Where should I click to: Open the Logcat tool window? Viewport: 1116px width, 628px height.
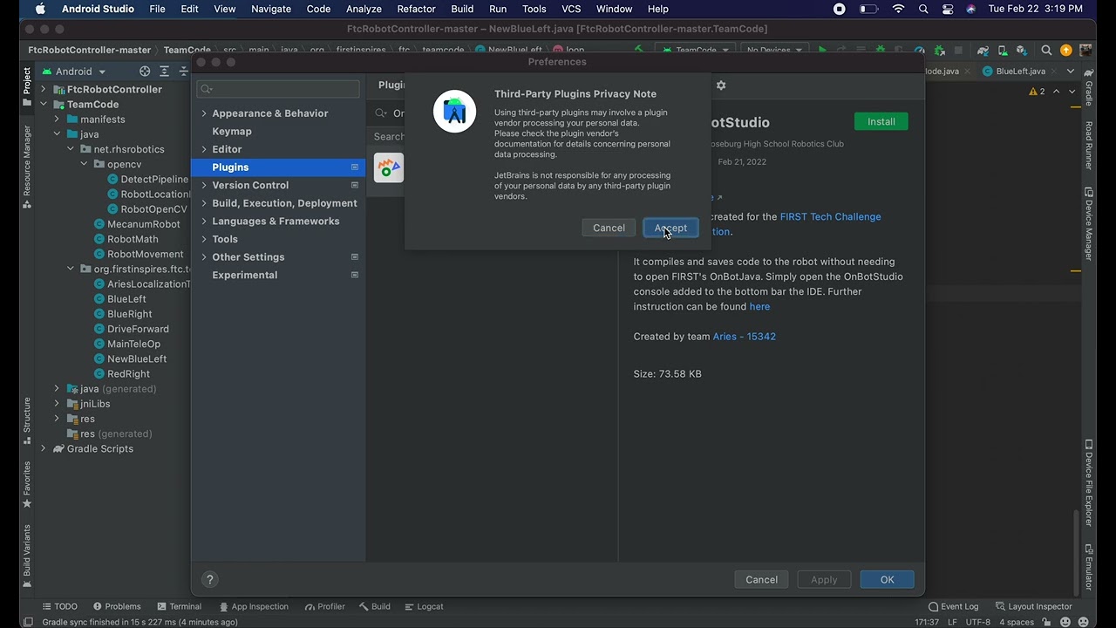(x=424, y=606)
